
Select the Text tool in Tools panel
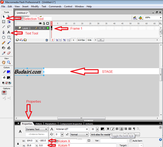[9, 32]
